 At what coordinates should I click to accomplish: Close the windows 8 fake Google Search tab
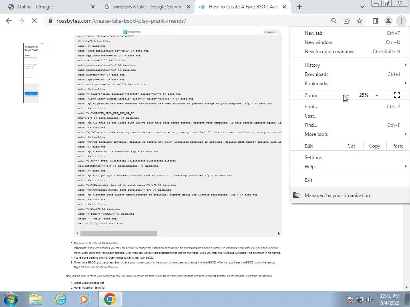point(189,7)
